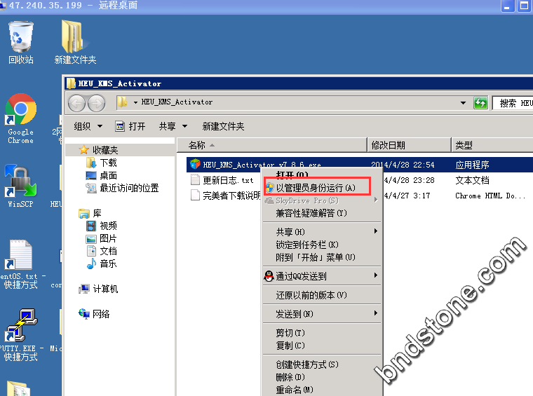Open the 共享 toolbar dropdown
The image size is (533, 396).
pyautogui.click(x=173, y=126)
